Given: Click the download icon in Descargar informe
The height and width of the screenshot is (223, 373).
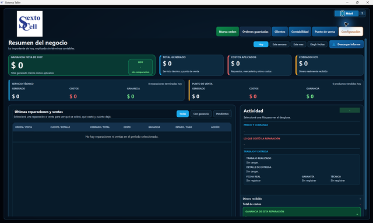Looking at the screenshot, I should pos(334,44).
